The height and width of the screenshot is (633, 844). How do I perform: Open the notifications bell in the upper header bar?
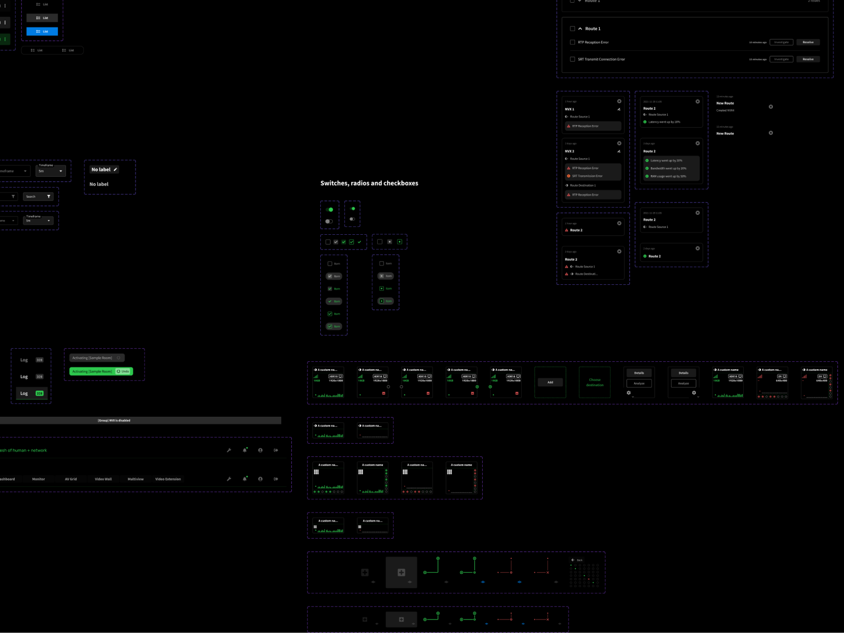click(x=245, y=450)
